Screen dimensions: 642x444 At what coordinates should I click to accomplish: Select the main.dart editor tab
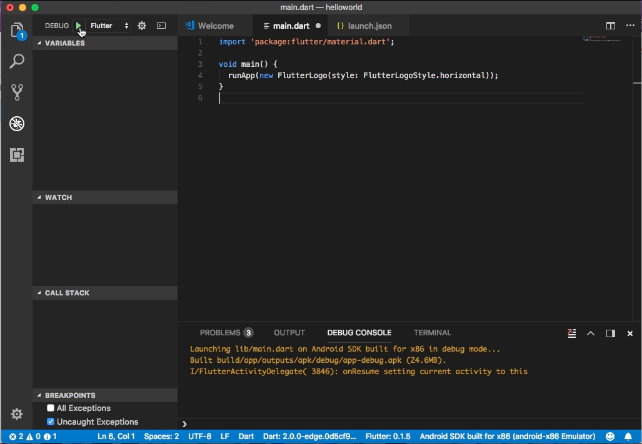[291, 26]
